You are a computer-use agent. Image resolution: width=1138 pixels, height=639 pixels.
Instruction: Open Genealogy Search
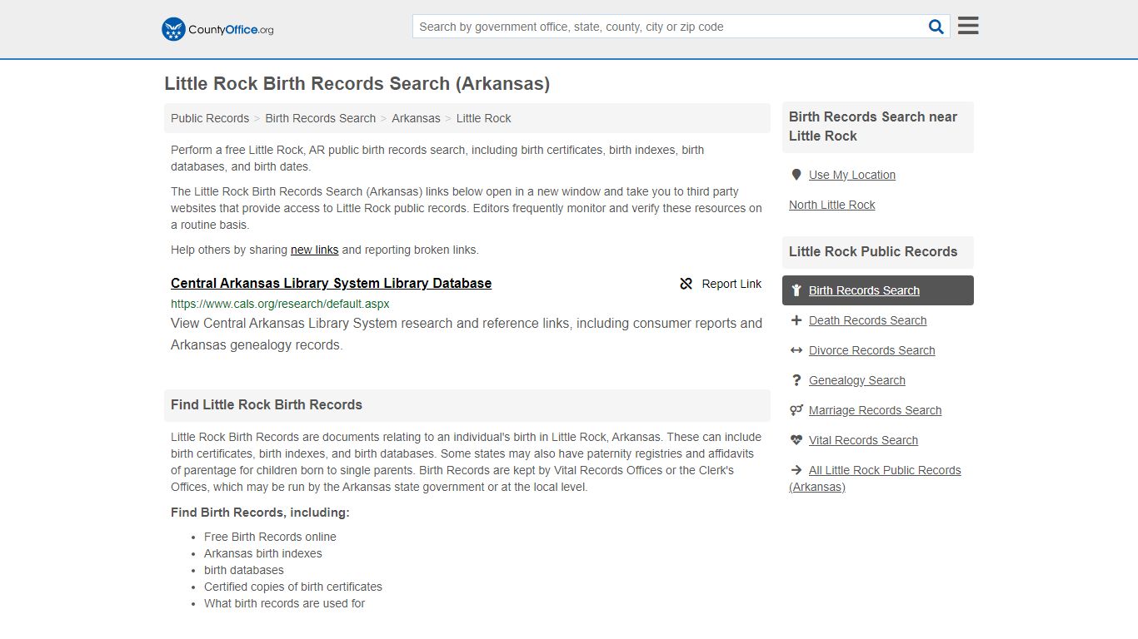856,380
